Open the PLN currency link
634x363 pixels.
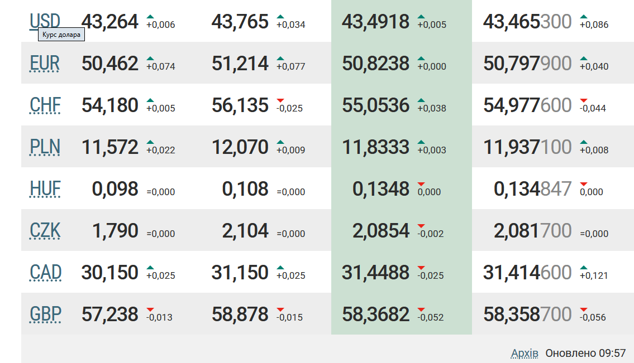[45, 147]
